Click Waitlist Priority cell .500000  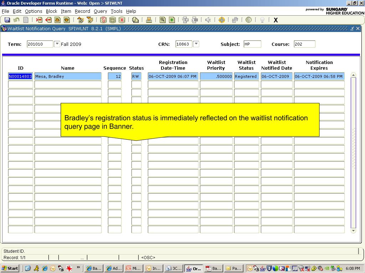[x=216, y=76]
